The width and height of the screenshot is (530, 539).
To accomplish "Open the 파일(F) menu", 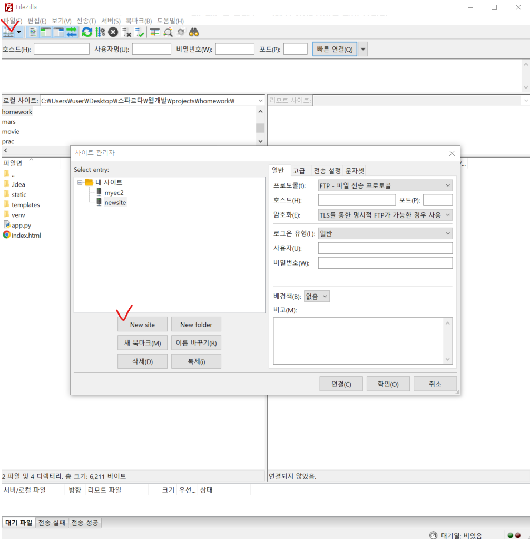I will [13, 21].
